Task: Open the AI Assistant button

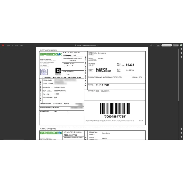Action: pos(167,45)
